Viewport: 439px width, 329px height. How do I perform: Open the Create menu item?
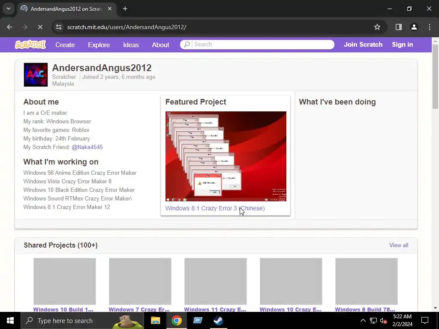point(65,45)
